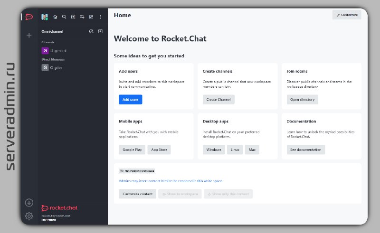Click the Rocket.Chat server icon in the sidebar
Viewport: 380px width, 233px height.
(29, 17)
